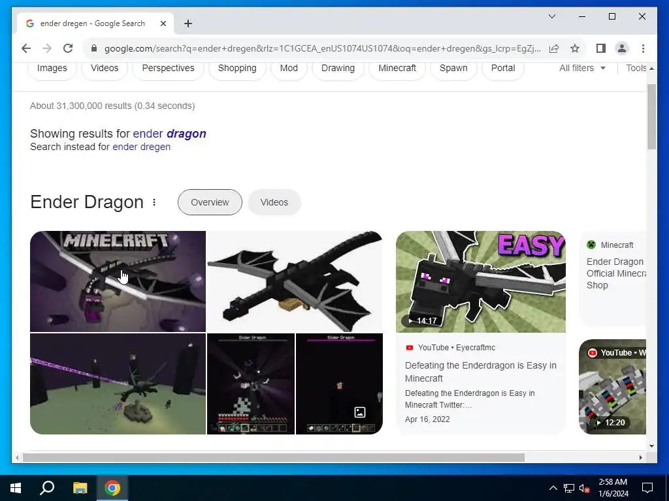The image size is (669, 501).
Task: Search instead for ender dregen link
Action: click(x=141, y=147)
